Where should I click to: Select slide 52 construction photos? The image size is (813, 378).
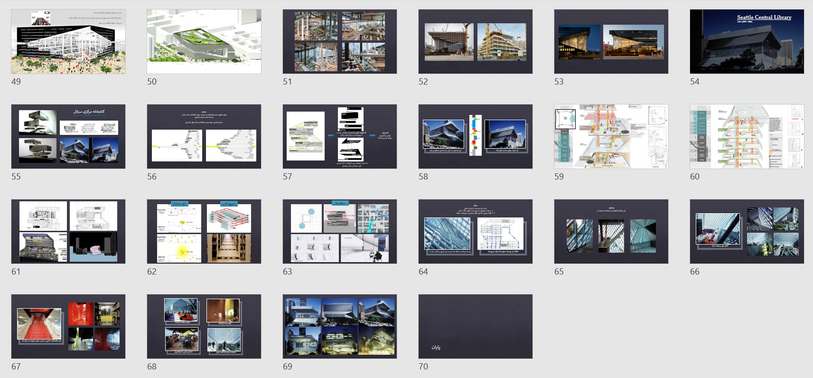point(476,41)
